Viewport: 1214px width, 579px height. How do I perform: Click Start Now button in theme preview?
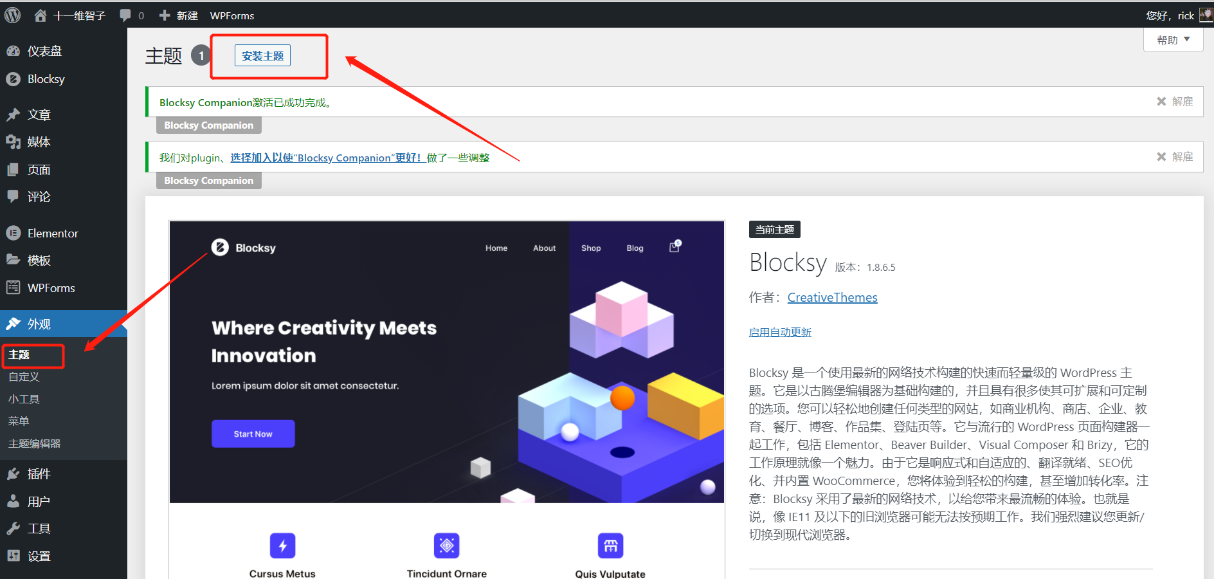(253, 434)
